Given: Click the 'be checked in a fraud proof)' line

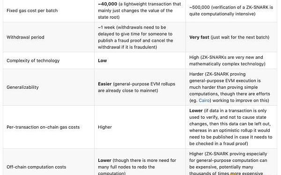Looking at the screenshot, I should [219, 144].
